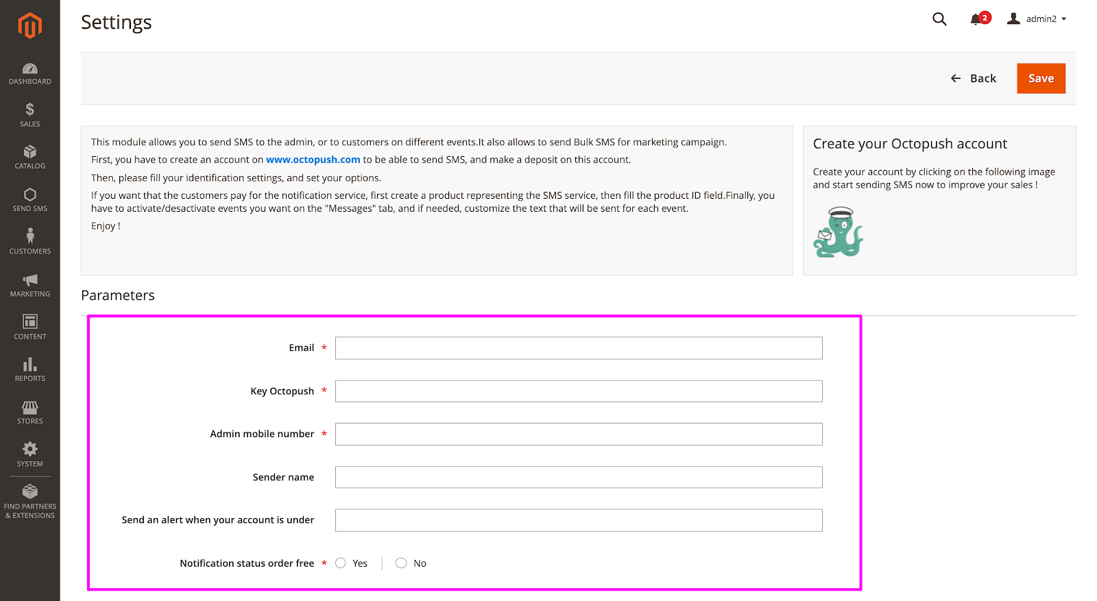Open the Stores sidebar menu
This screenshot has height=601, width=1097.
coord(29,413)
